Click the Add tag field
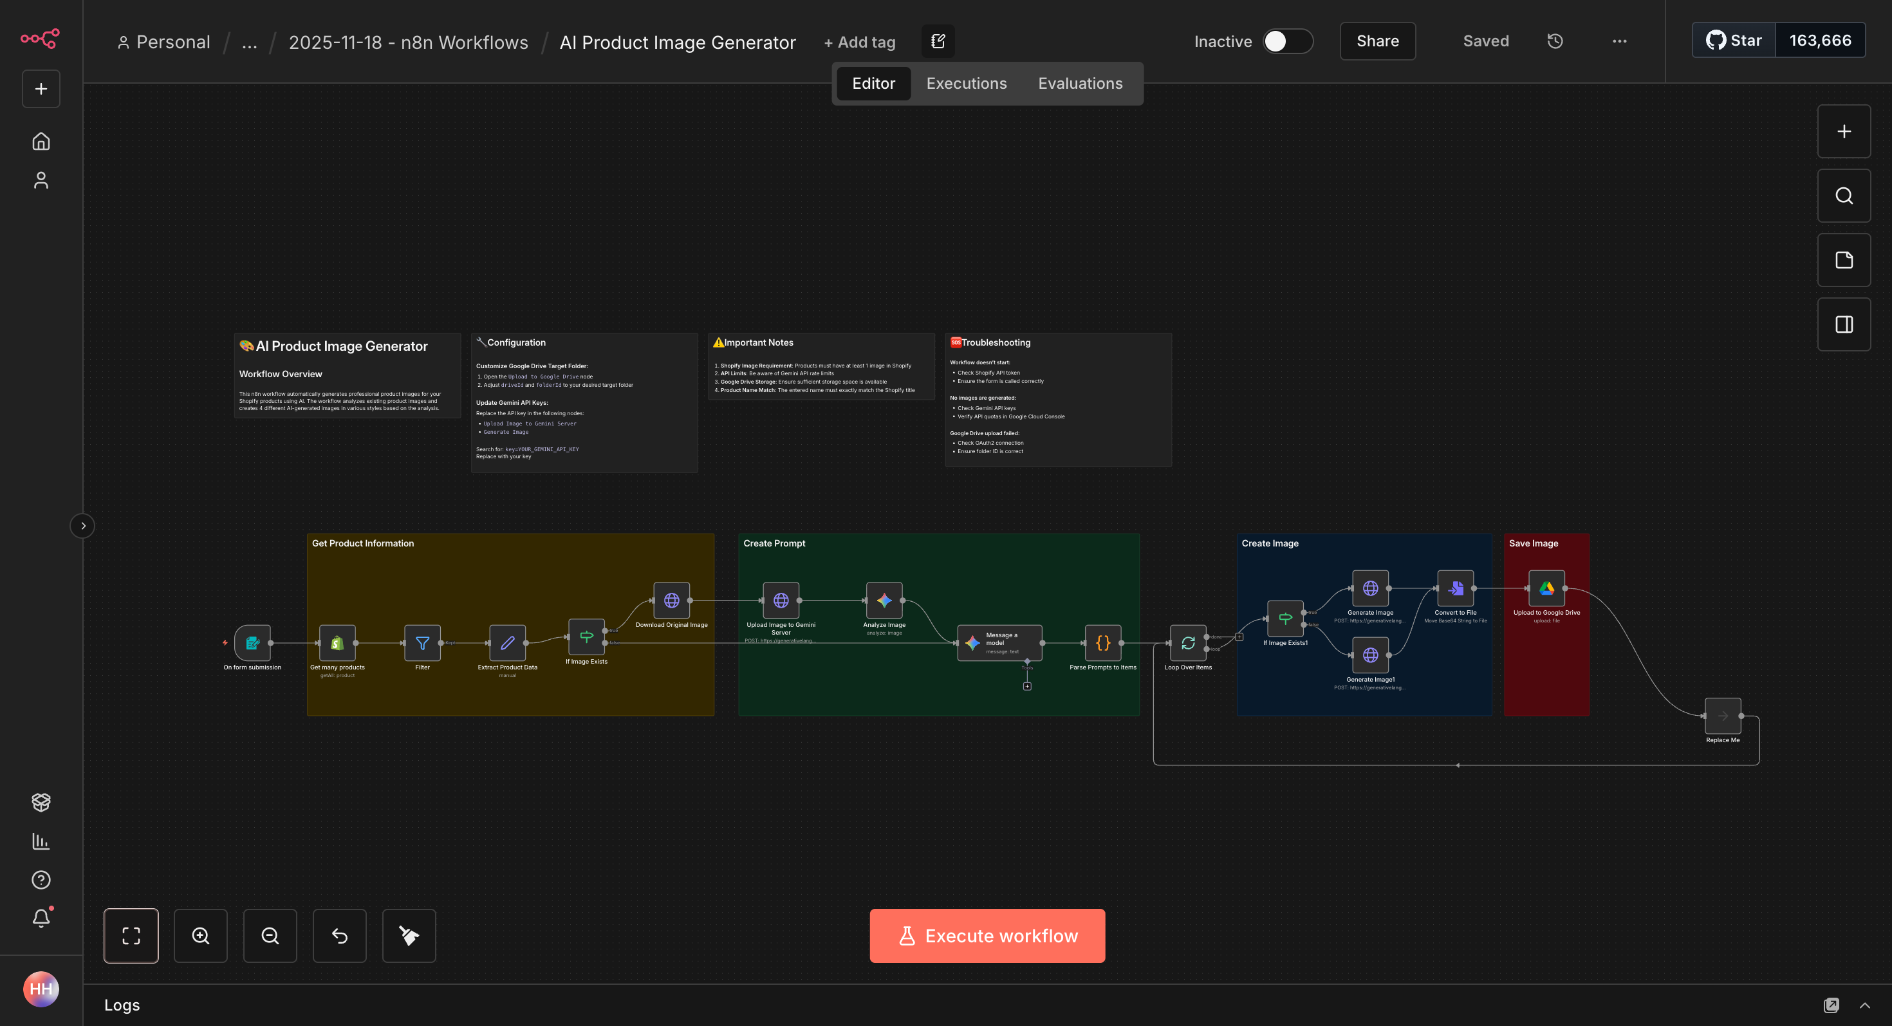Viewport: 1892px width, 1026px height. click(x=859, y=42)
